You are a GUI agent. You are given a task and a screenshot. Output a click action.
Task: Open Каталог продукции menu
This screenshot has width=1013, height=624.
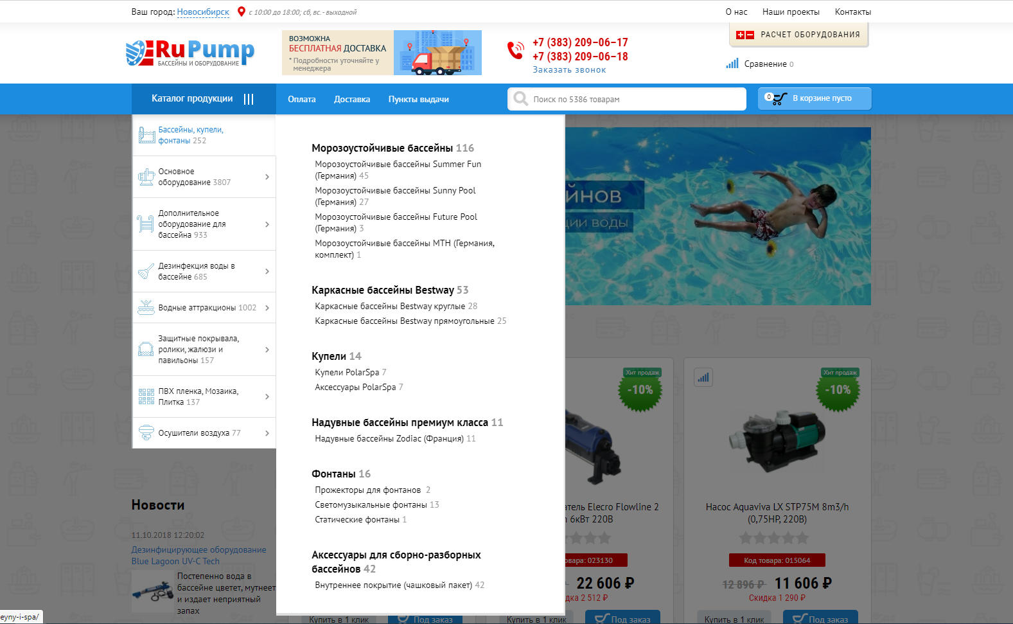(x=204, y=99)
